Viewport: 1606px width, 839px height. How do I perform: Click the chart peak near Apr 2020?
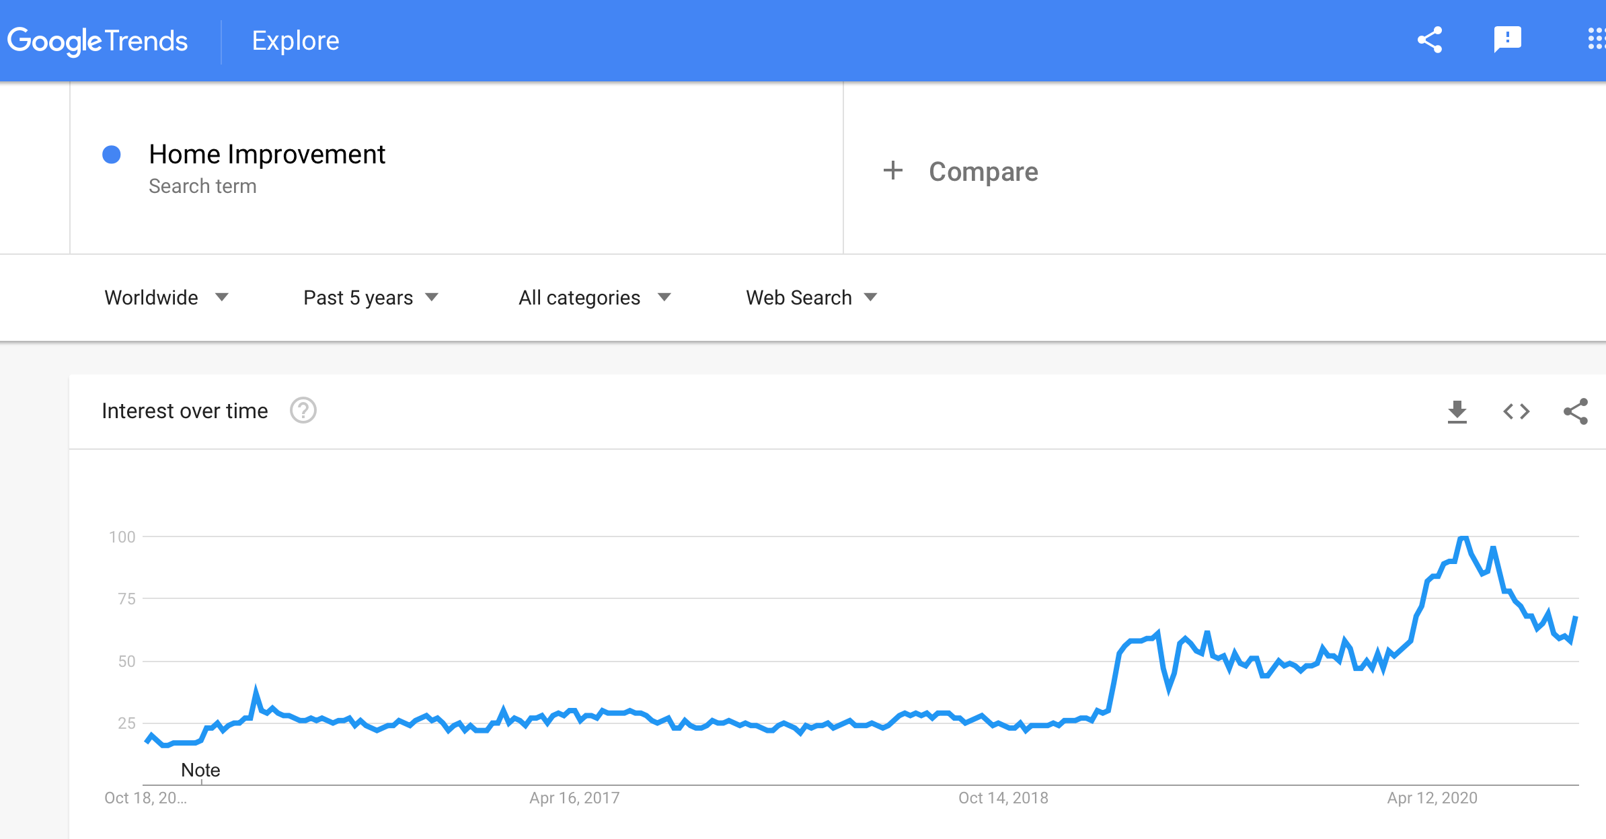1463,537
